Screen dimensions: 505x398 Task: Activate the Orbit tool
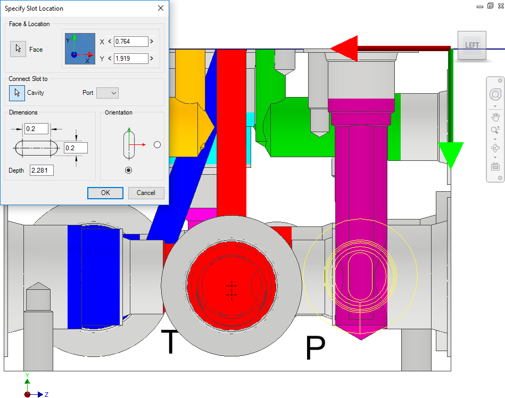pos(495,148)
